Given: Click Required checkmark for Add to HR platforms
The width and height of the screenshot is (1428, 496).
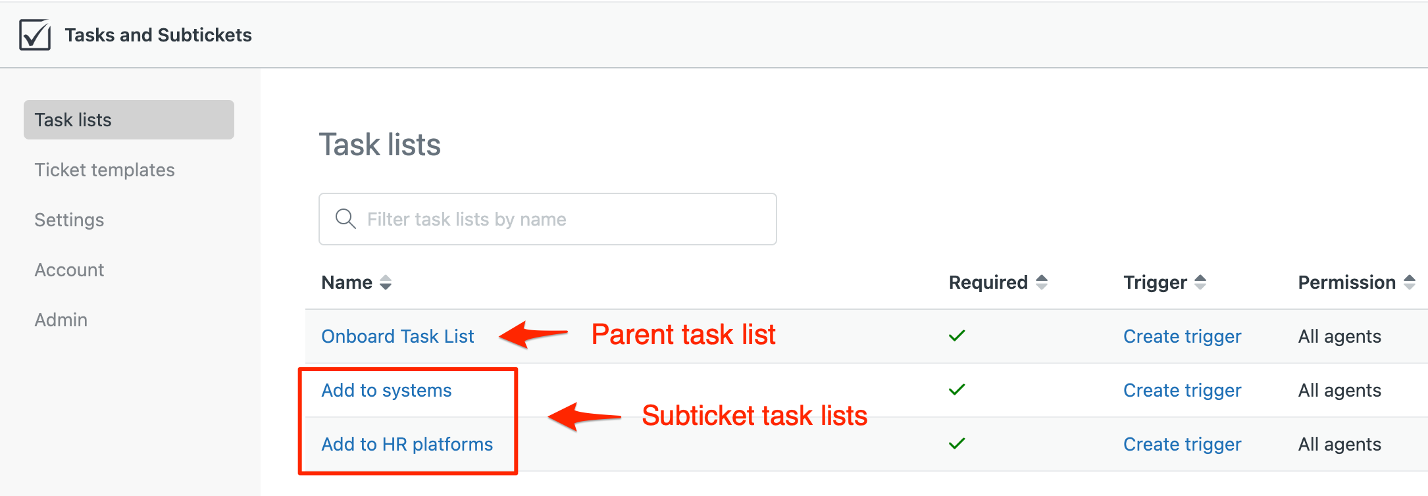Looking at the screenshot, I should [957, 443].
